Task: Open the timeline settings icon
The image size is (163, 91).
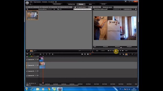Action: [x=27, y=54]
